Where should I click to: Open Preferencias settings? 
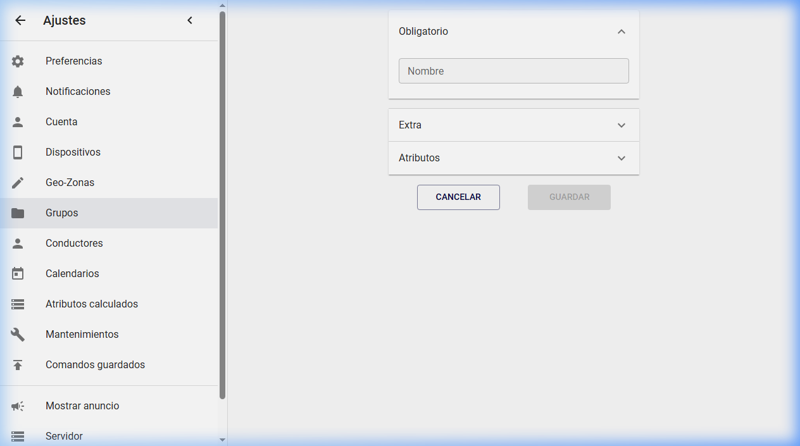[x=109, y=61]
